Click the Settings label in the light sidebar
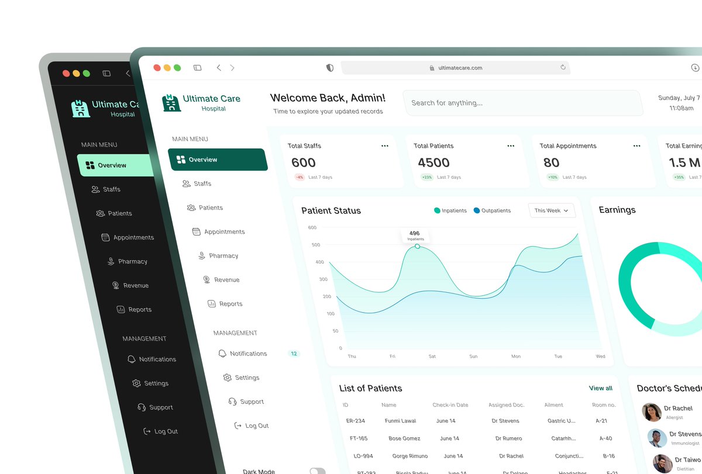The height and width of the screenshot is (474, 702). coord(247,378)
